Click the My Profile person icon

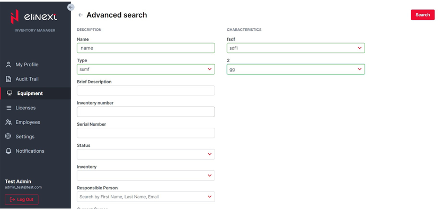(x=8, y=65)
